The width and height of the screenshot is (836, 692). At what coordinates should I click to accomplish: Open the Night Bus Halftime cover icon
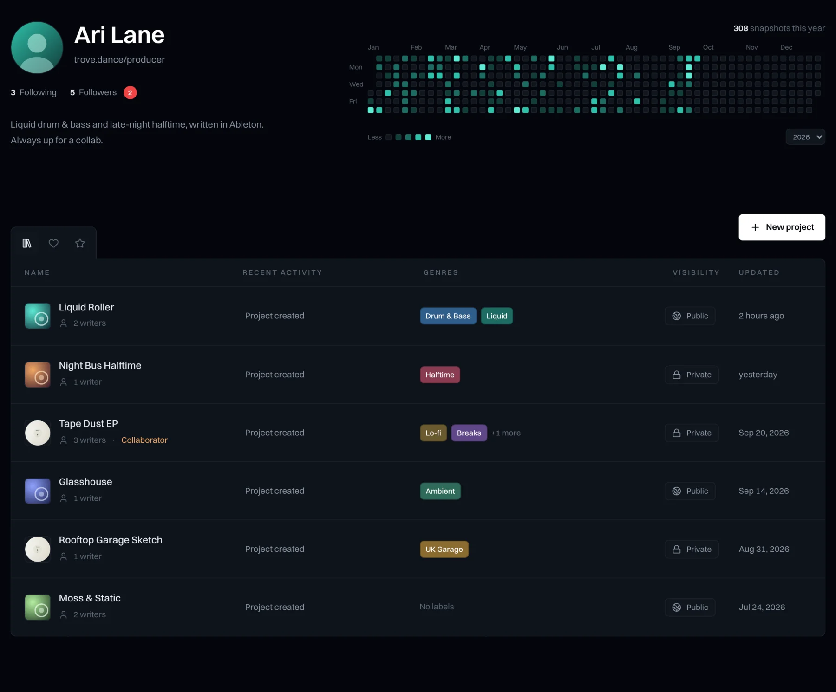click(38, 375)
